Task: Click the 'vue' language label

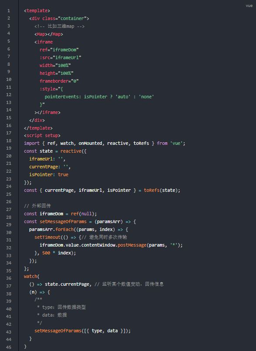Action: point(249,6)
